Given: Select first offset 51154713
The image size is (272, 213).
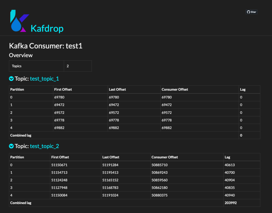Looking at the screenshot, I should 59,172.
